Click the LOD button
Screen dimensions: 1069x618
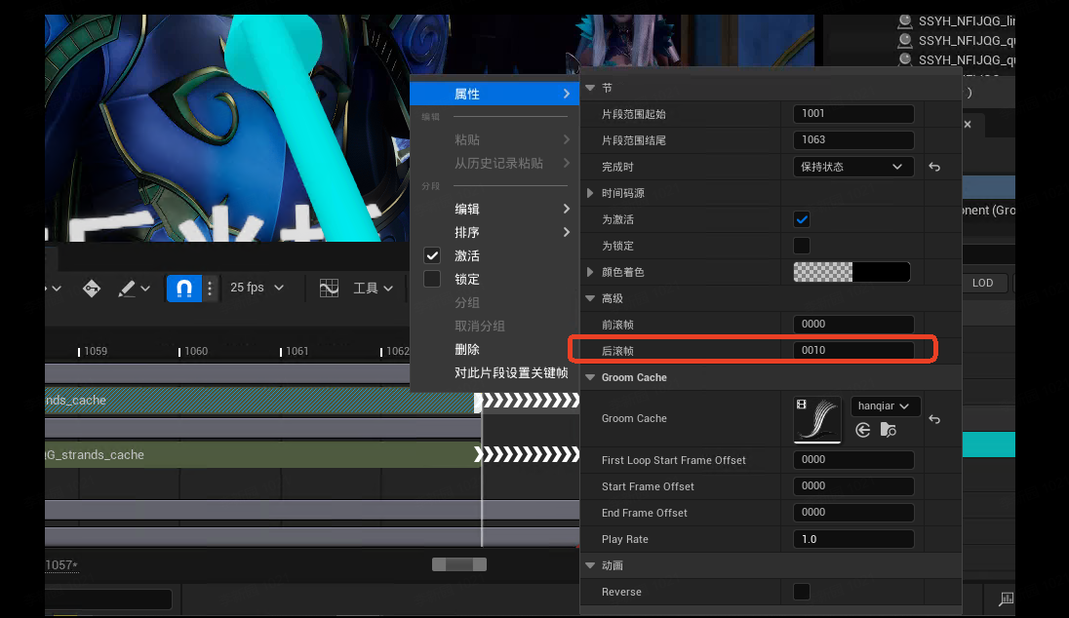pos(982,283)
